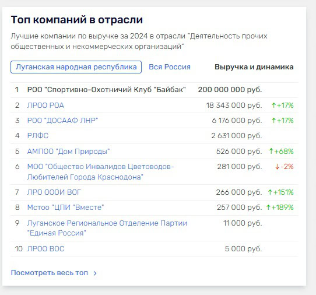The height and width of the screenshot is (295, 316).
Task: Click the 18 343 000 руб. value
Action: [234, 105]
